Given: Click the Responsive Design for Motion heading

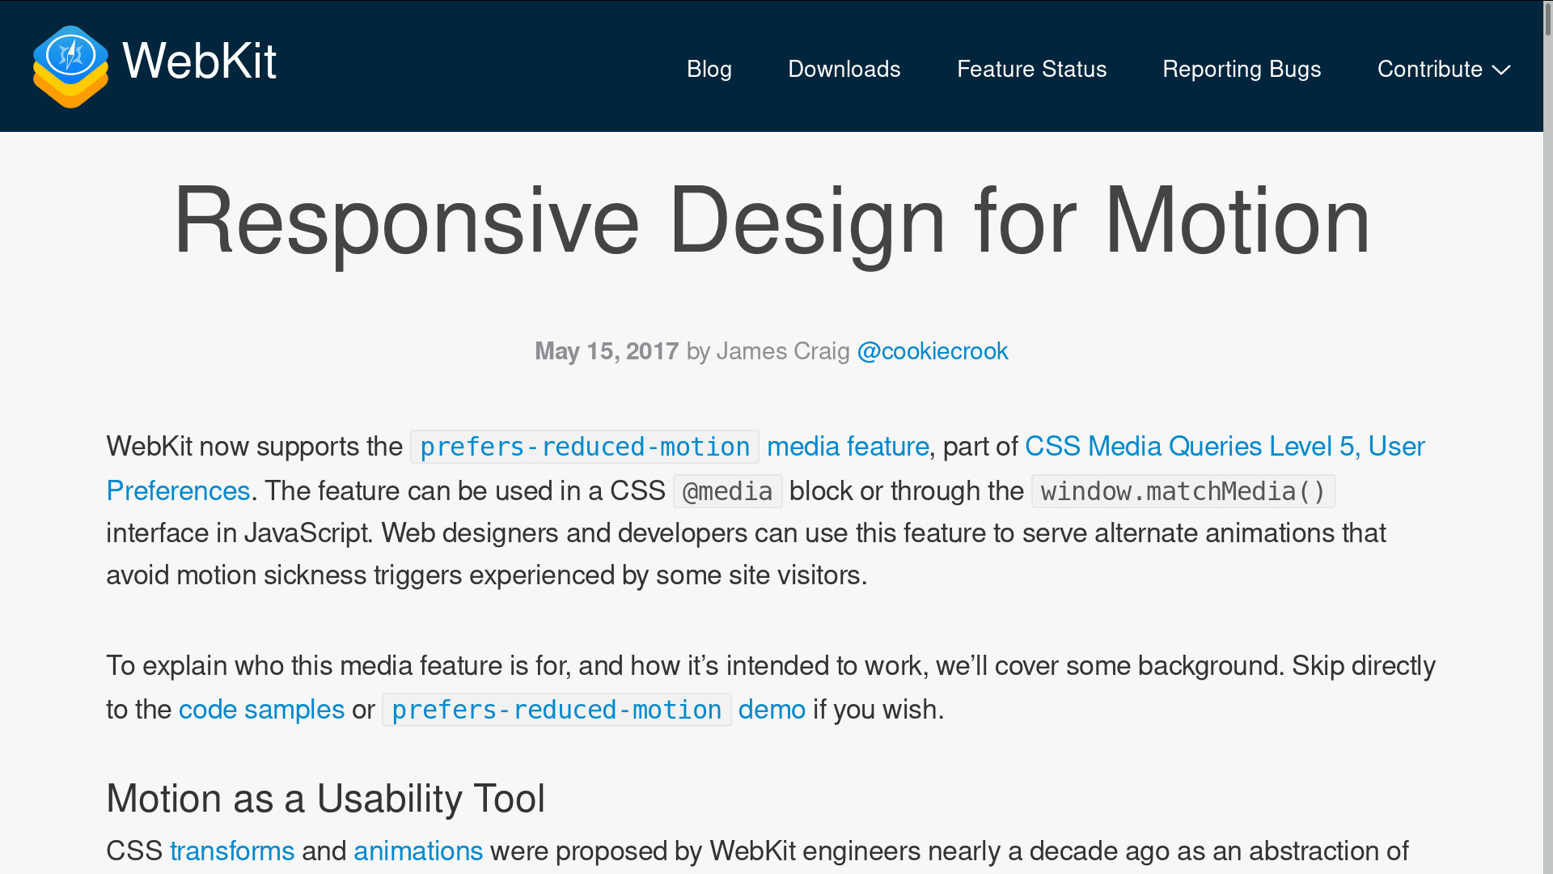Looking at the screenshot, I should (772, 221).
